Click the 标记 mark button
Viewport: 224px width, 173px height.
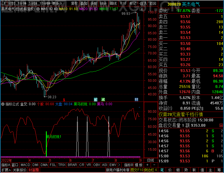click(133, 3)
